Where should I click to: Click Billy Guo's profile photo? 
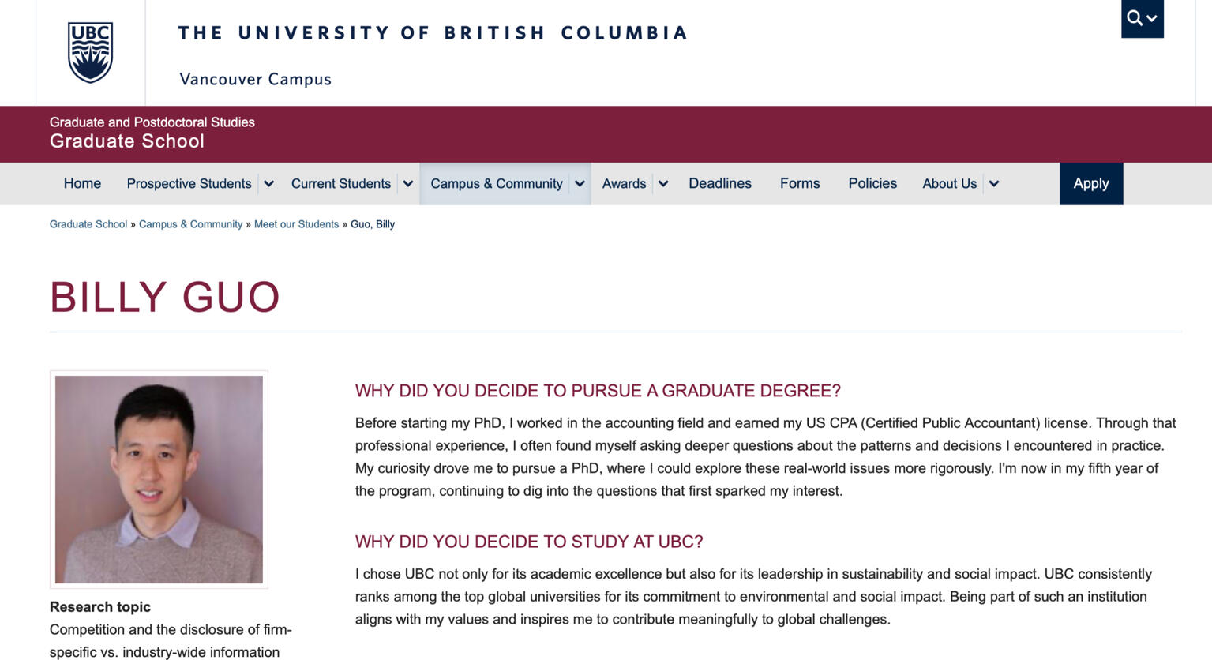(159, 478)
